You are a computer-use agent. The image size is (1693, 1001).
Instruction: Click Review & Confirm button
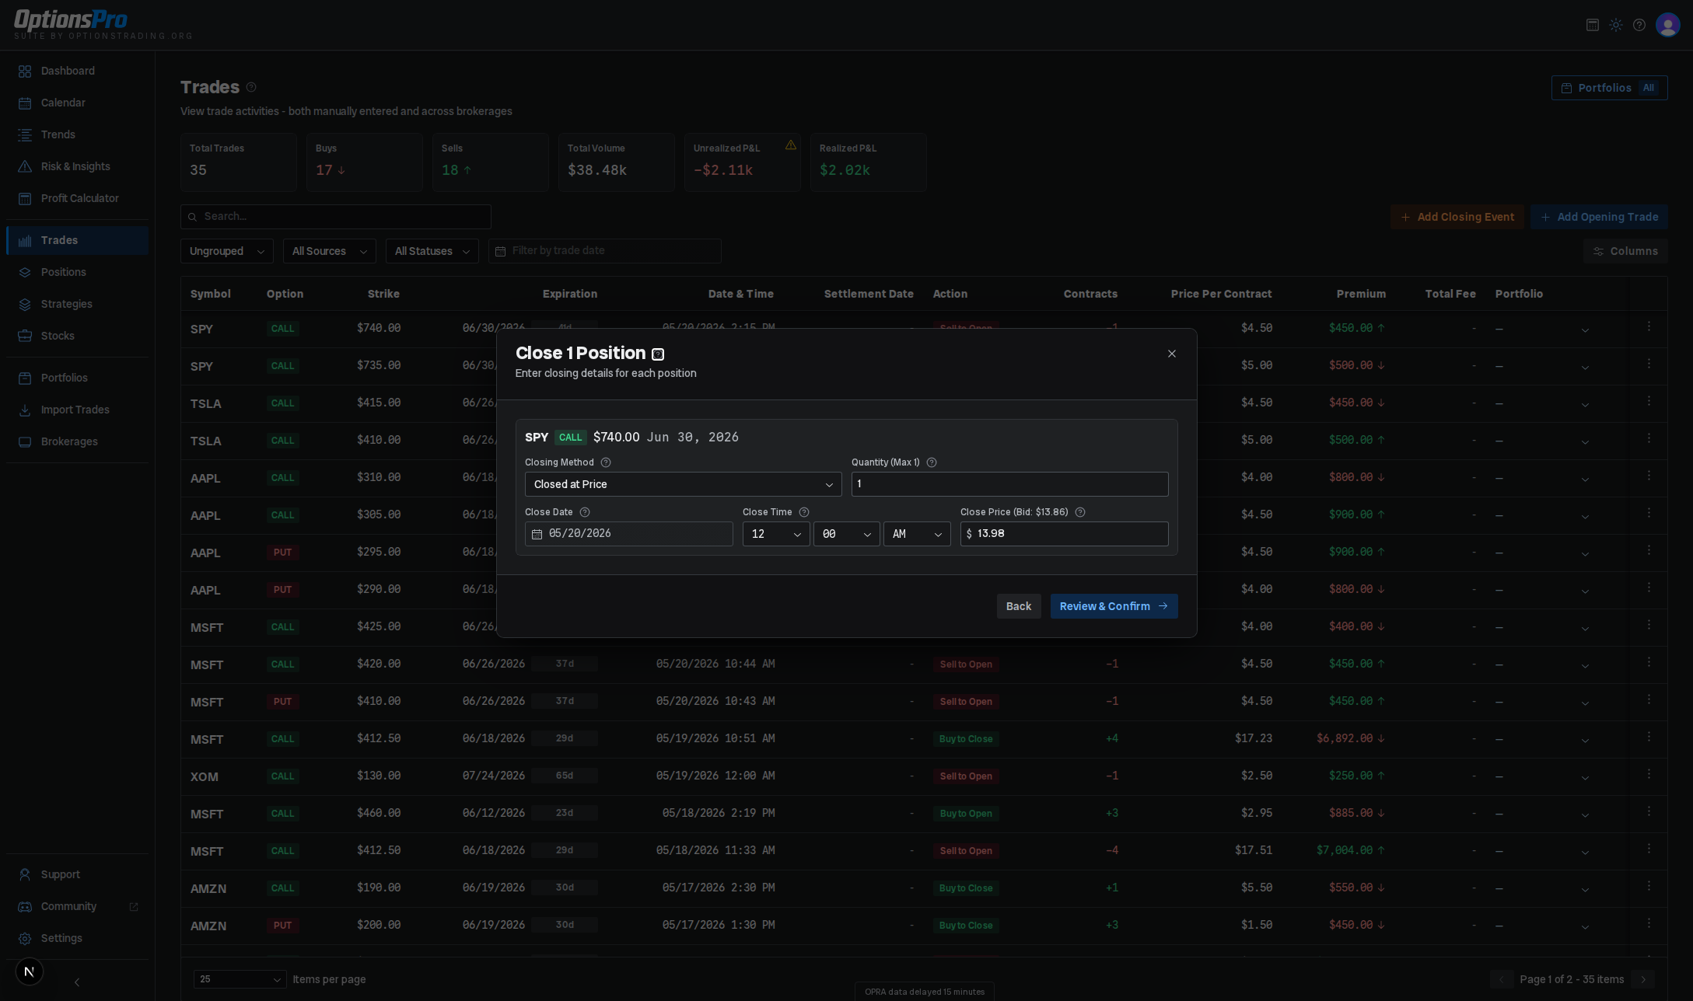1114,606
